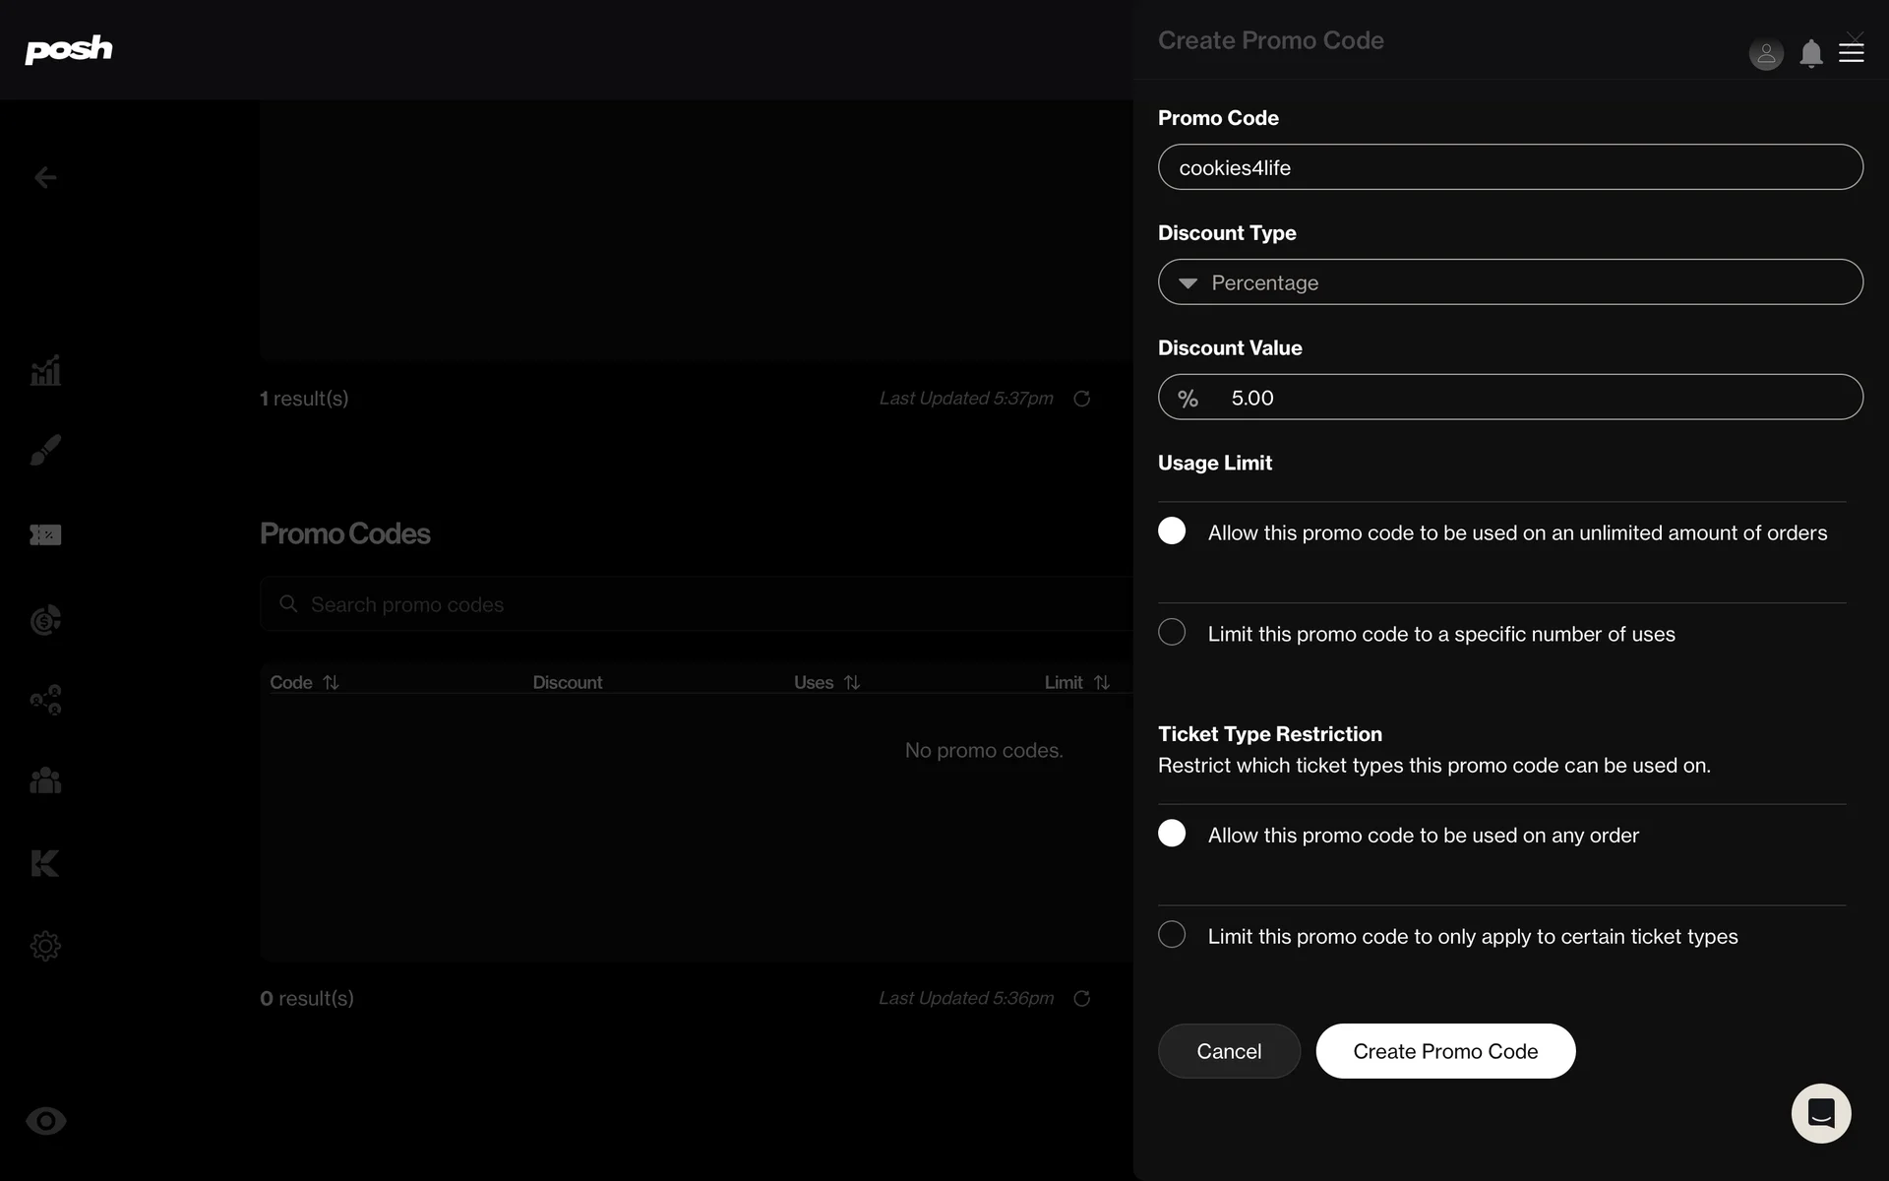The width and height of the screenshot is (1889, 1181).
Task: Open the paintbrush design icon
Action: click(x=45, y=450)
